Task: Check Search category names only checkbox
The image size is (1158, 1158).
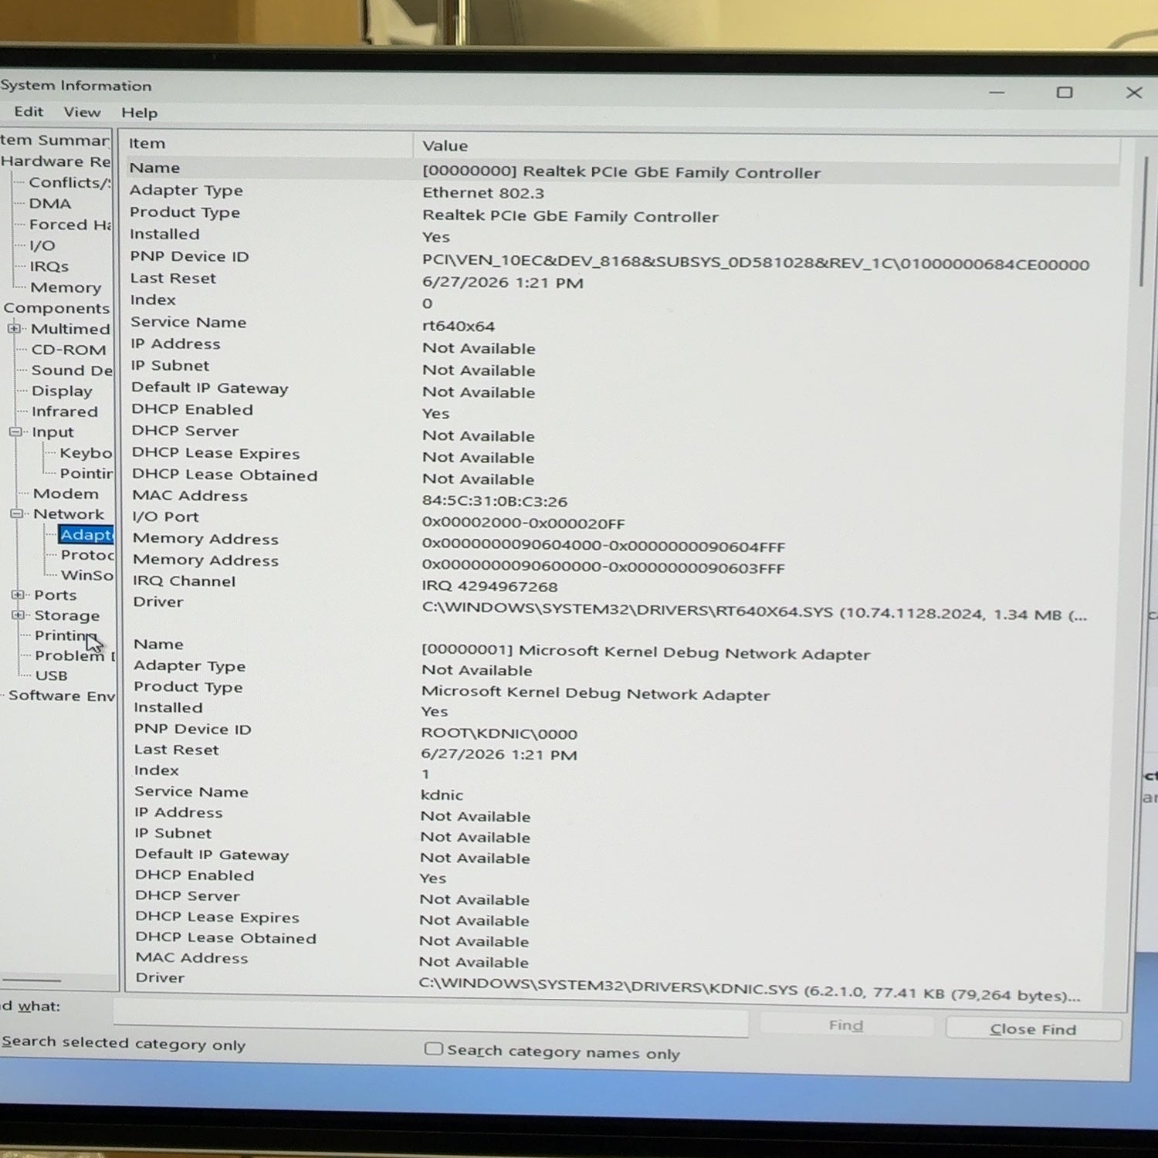Action: [x=434, y=1048]
